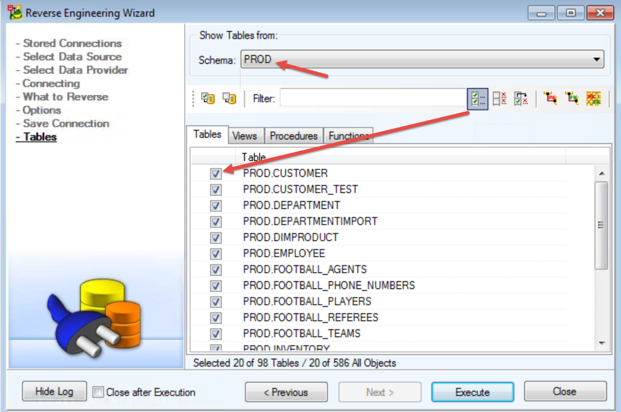
Task: Toggle the PROD.FOOTBALL_PHONE_NUMBERS checkbox
Action: click(x=216, y=286)
